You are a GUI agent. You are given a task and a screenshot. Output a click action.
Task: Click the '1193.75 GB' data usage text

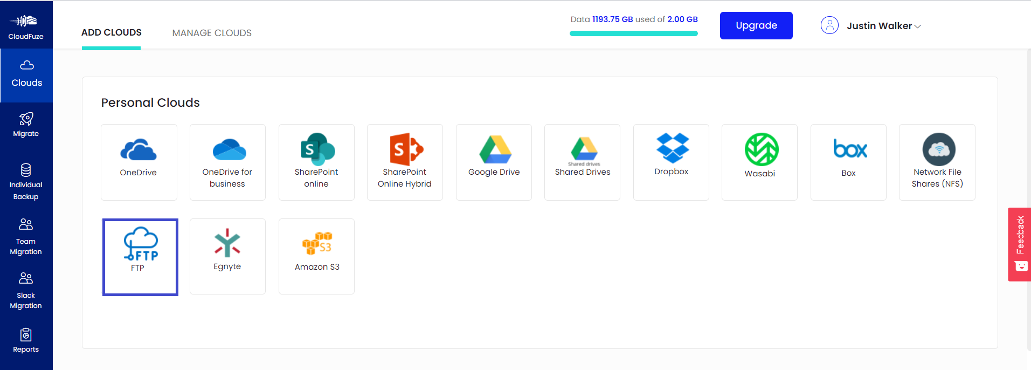[x=612, y=19]
